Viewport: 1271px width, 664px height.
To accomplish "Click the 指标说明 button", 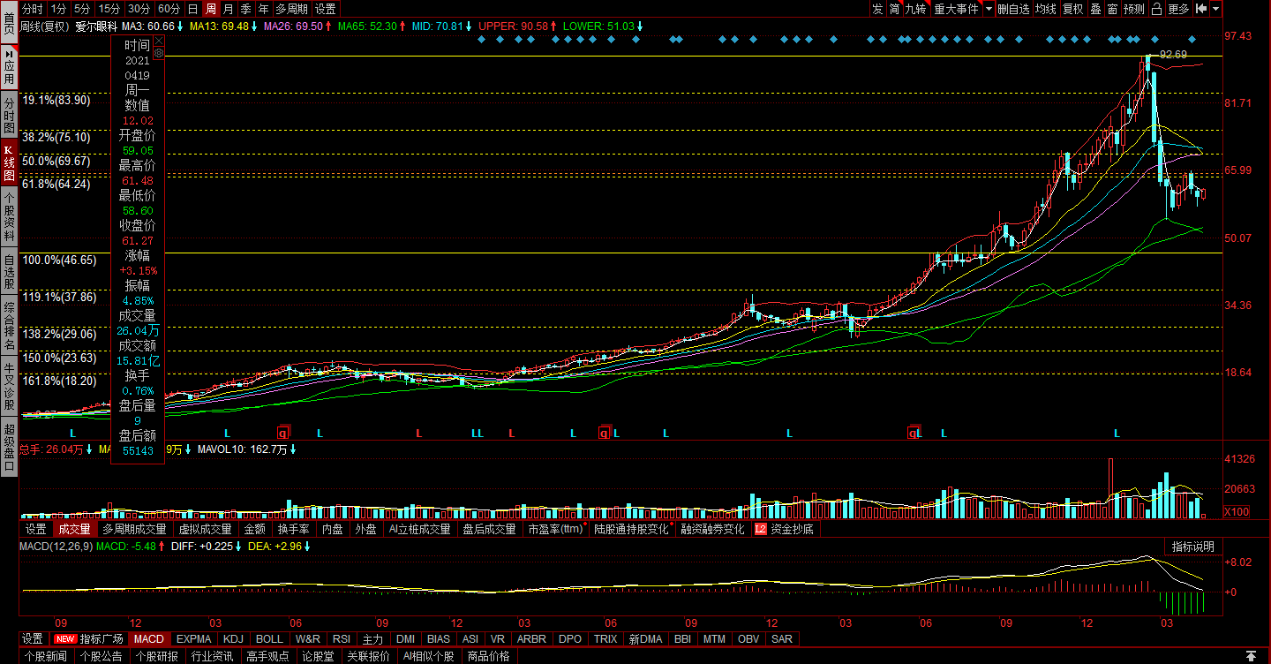I will [x=1192, y=547].
